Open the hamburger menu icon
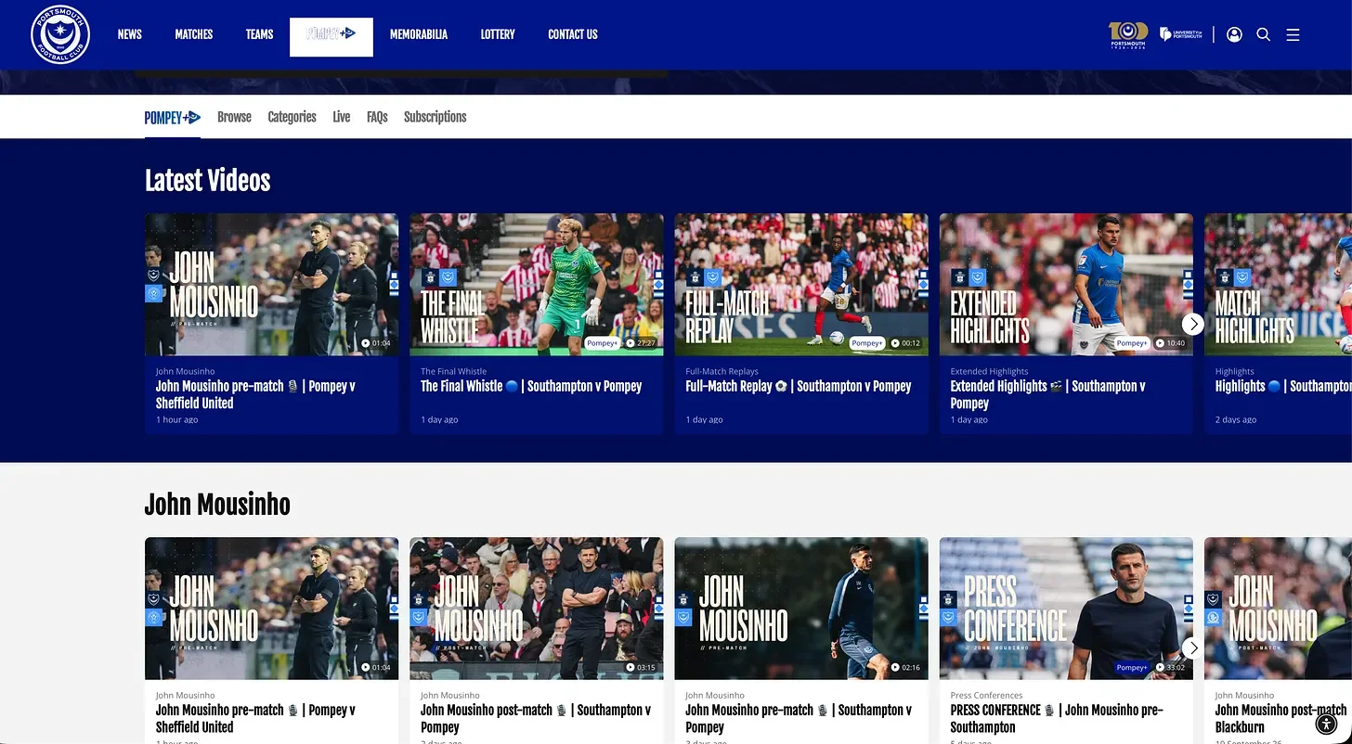The height and width of the screenshot is (744, 1352). [1293, 34]
